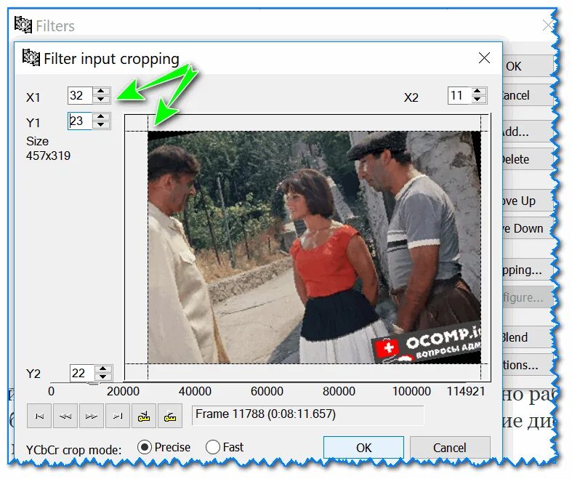Screen dimensions: 572x479
Task: Increase Y2 value with up arrow
Action: coord(103,369)
